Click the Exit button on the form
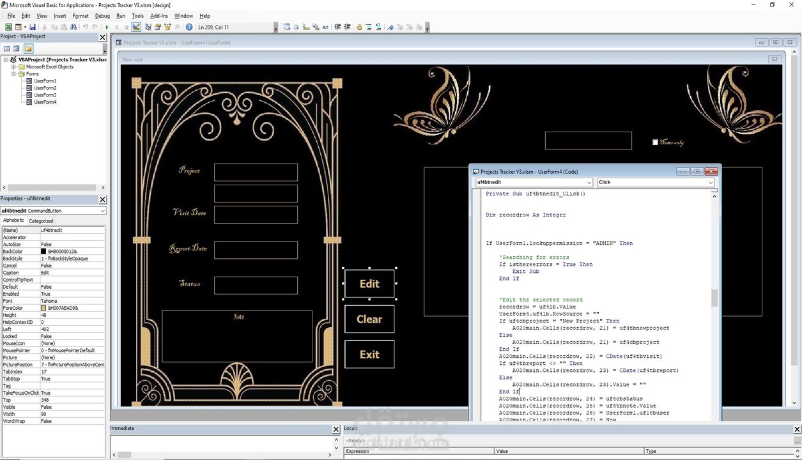Viewport: 802px width, 460px height. pyautogui.click(x=369, y=354)
